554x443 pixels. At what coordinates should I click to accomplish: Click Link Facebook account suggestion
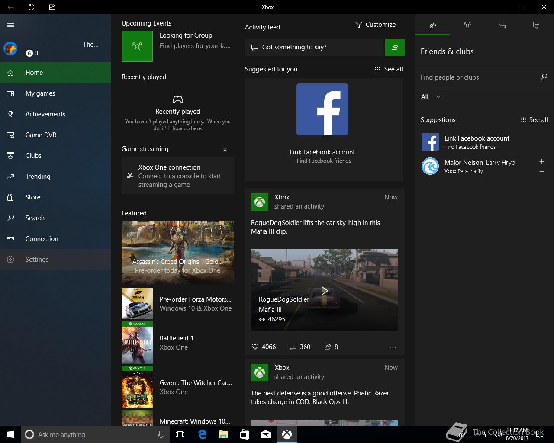(485, 142)
